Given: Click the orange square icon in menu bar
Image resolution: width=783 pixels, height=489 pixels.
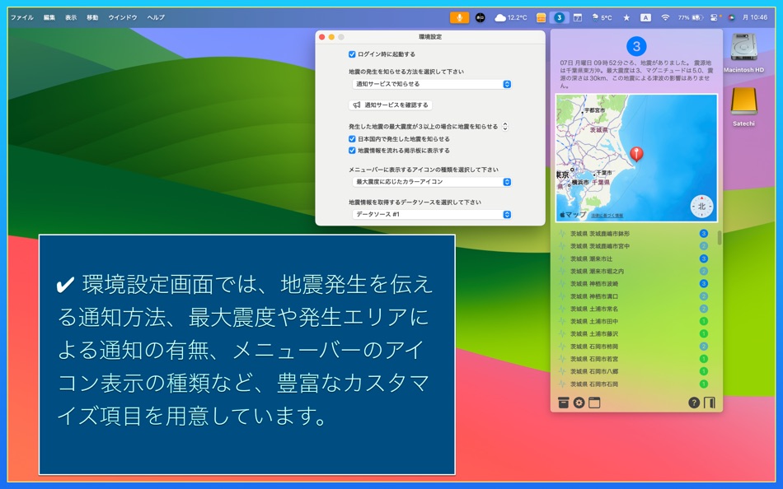Looking at the screenshot, I should point(541,17).
